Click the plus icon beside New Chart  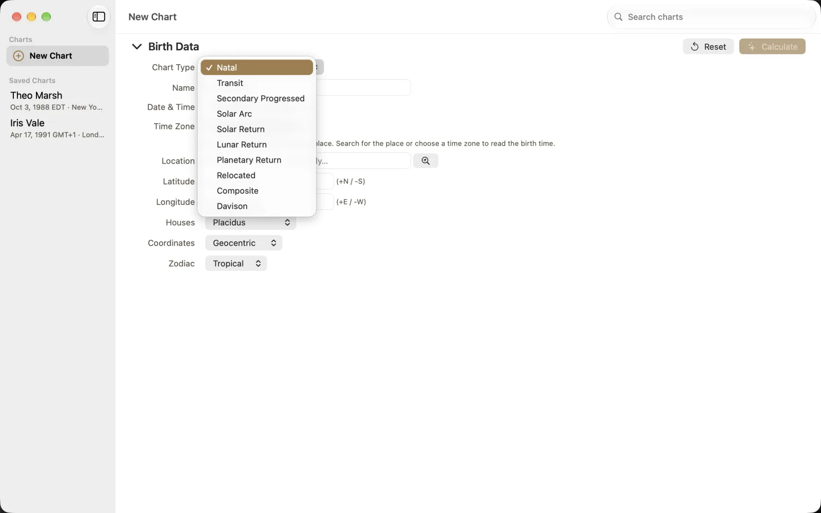point(18,56)
